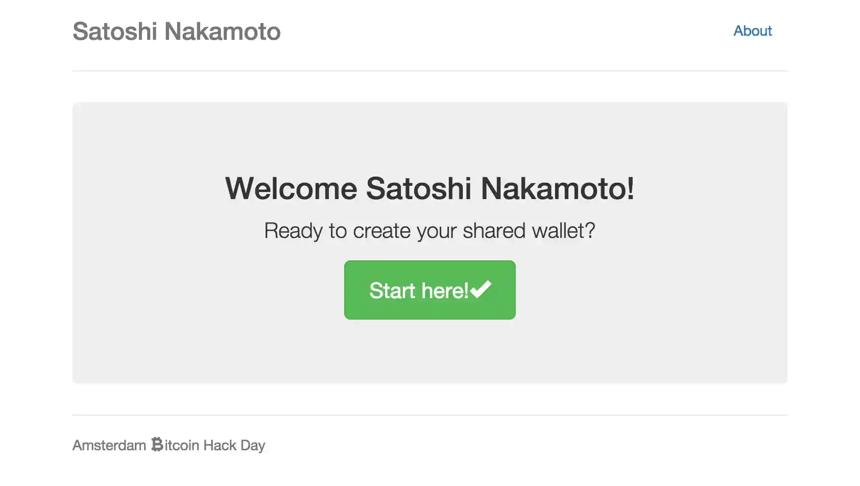Image resolution: width=860 pixels, height=486 pixels.
Task: Open the About page link
Action: pyautogui.click(x=752, y=31)
